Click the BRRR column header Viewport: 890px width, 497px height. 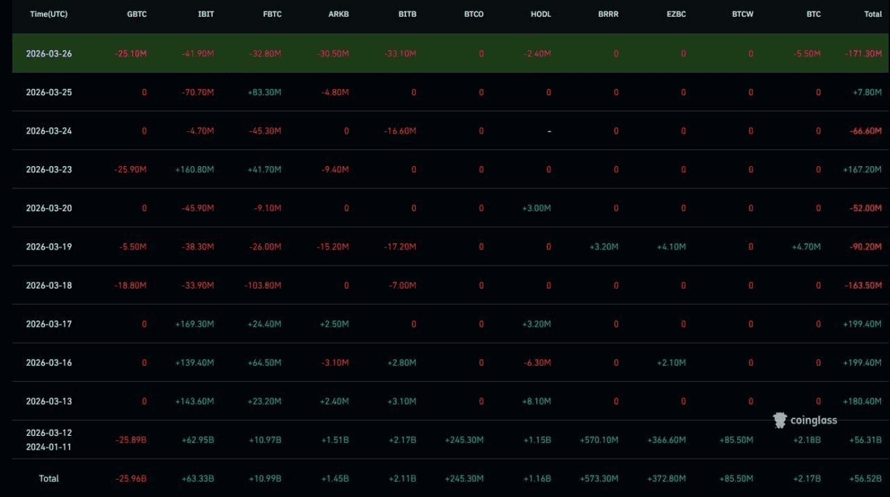coord(608,14)
